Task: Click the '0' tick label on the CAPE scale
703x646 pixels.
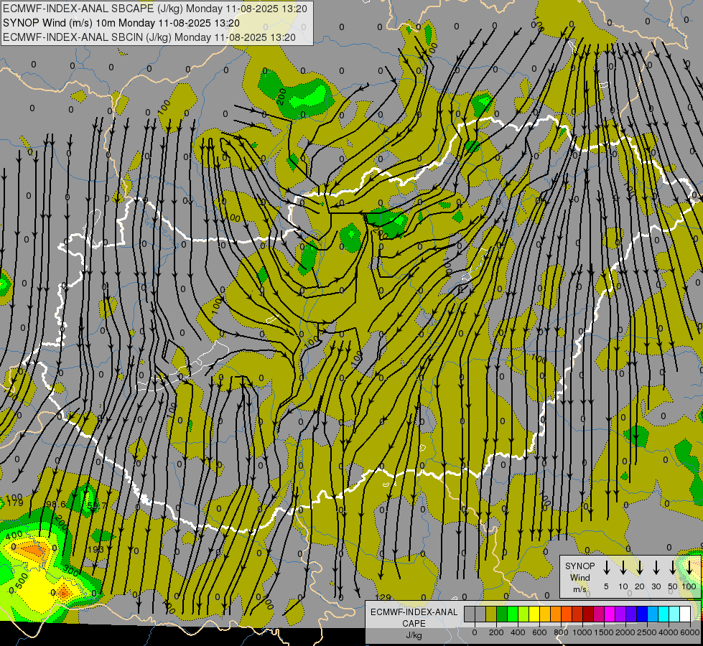Action: tap(475, 632)
